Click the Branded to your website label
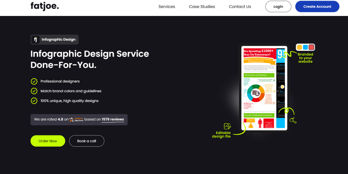The image size is (348, 174). (x=306, y=58)
